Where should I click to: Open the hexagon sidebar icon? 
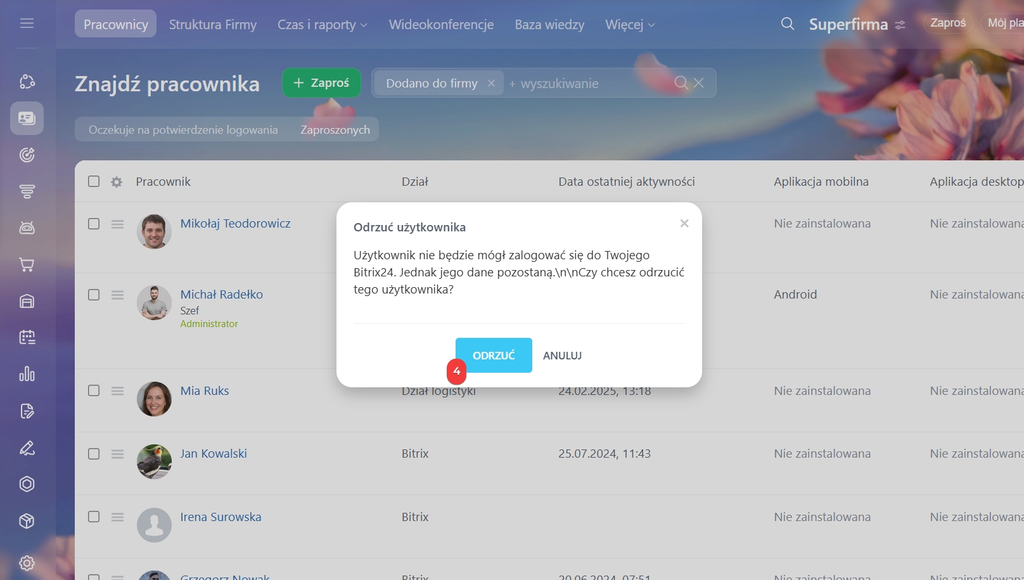click(27, 484)
